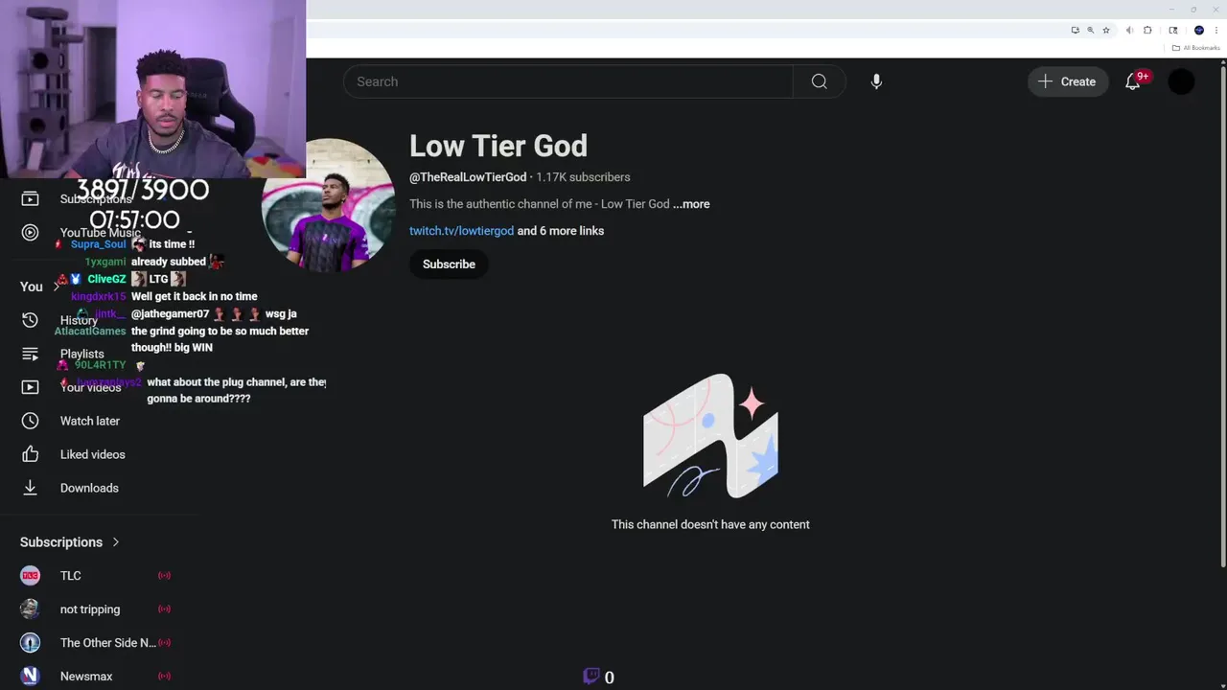Open Liked videos in the sidebar
The image size is (1227, 690).
[93, 454]
